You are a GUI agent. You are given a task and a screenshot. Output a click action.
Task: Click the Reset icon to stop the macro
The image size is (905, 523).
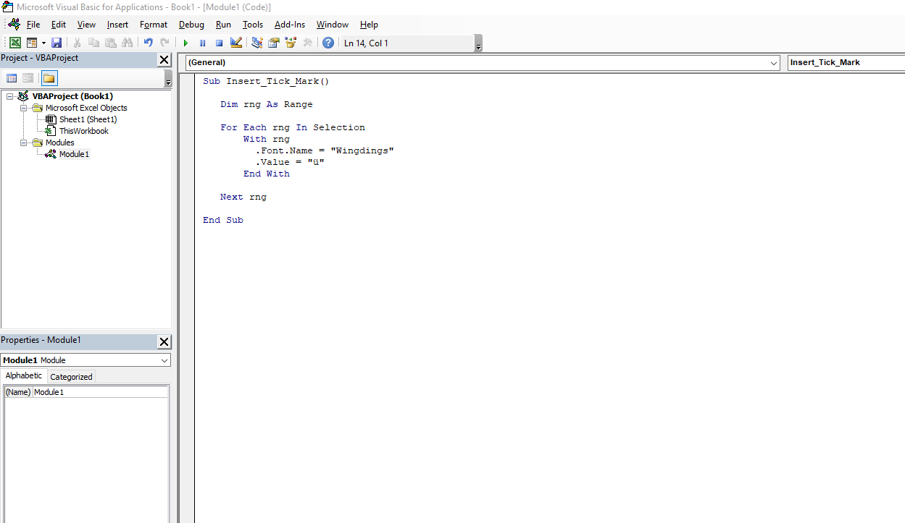pos(219,42)
